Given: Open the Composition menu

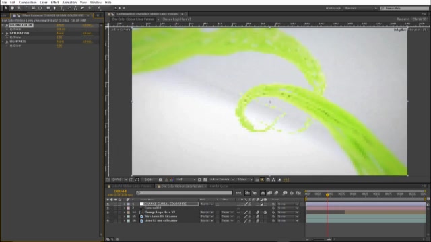Looking at the screenshot, I should pyautogui.click(x=28, y=3).
